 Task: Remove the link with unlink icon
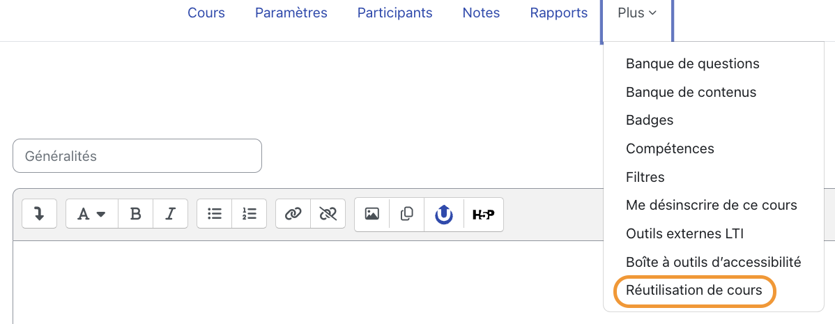pyautogui.click(x=328, y=213)
